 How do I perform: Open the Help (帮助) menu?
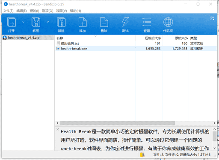click(x=75, y=11)
